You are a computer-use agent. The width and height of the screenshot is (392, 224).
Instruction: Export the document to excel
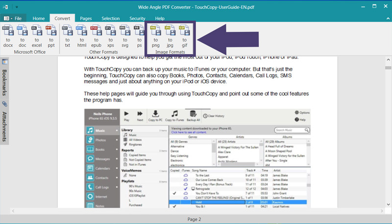point(37,36)
